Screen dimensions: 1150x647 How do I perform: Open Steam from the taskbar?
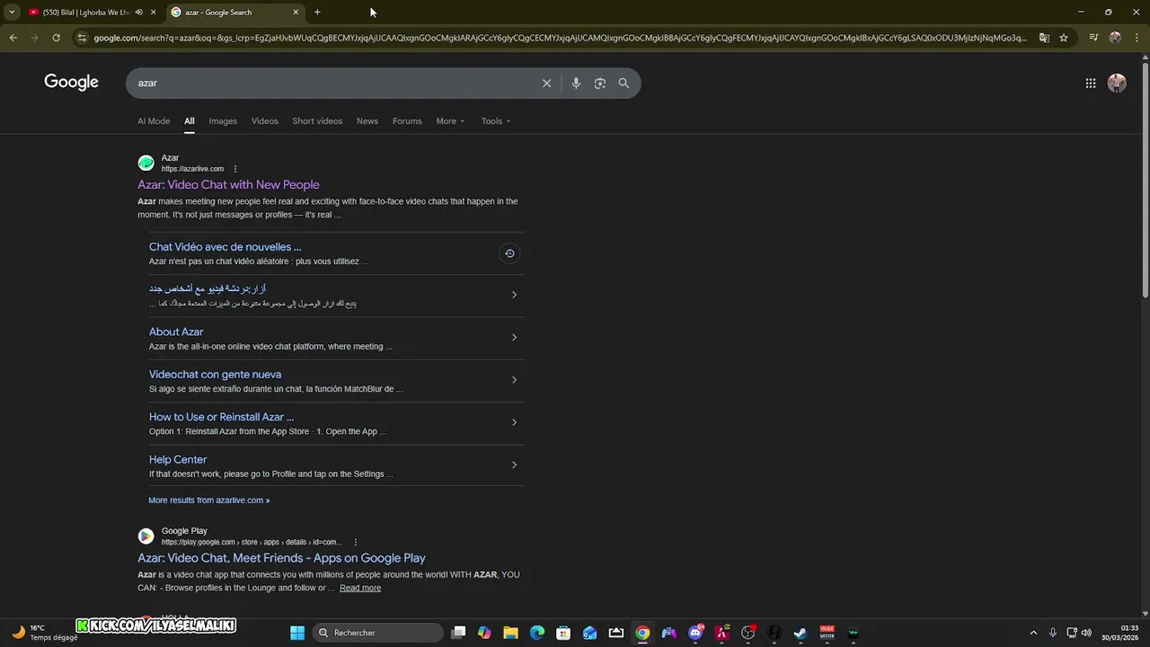800,633
